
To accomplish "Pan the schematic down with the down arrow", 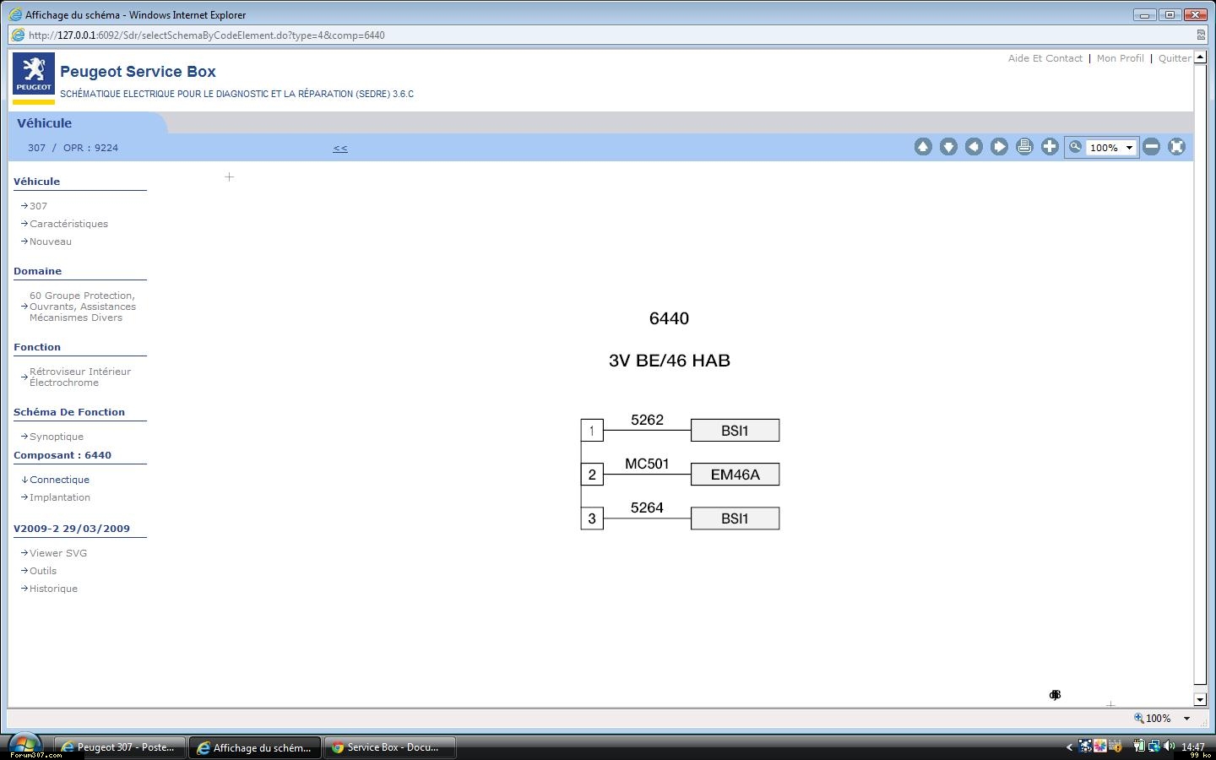I will click(948, 147).
